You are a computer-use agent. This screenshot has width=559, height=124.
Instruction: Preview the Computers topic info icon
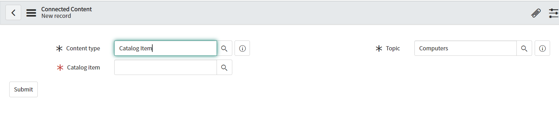coord(542,48)
